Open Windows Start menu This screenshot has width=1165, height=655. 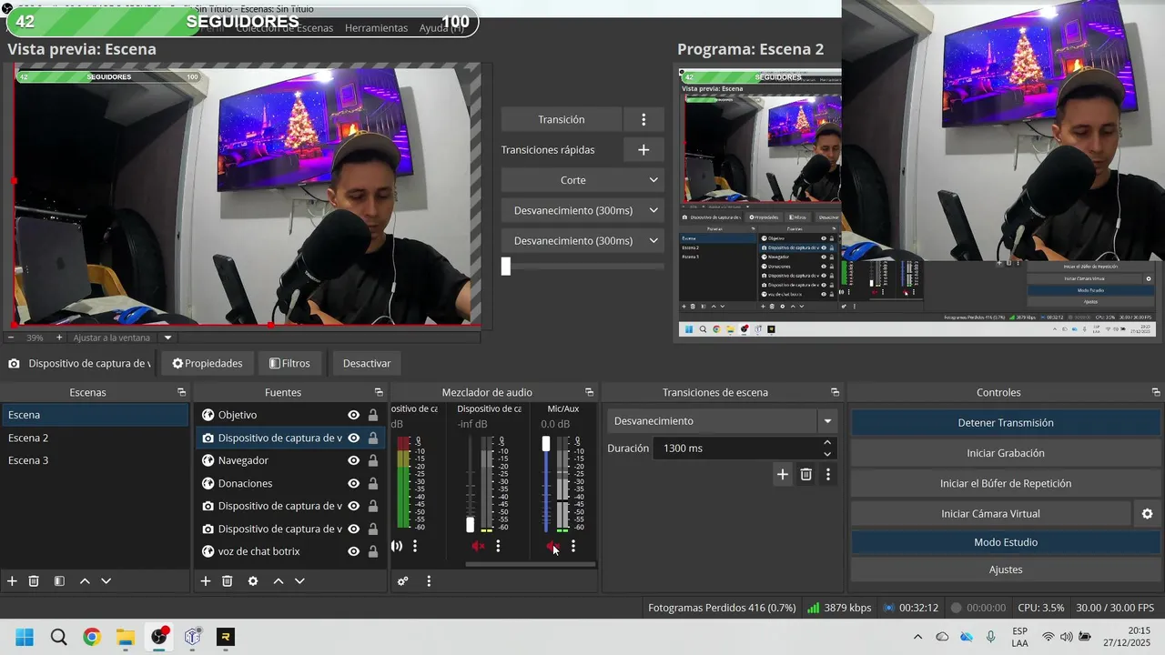[25, 637]
